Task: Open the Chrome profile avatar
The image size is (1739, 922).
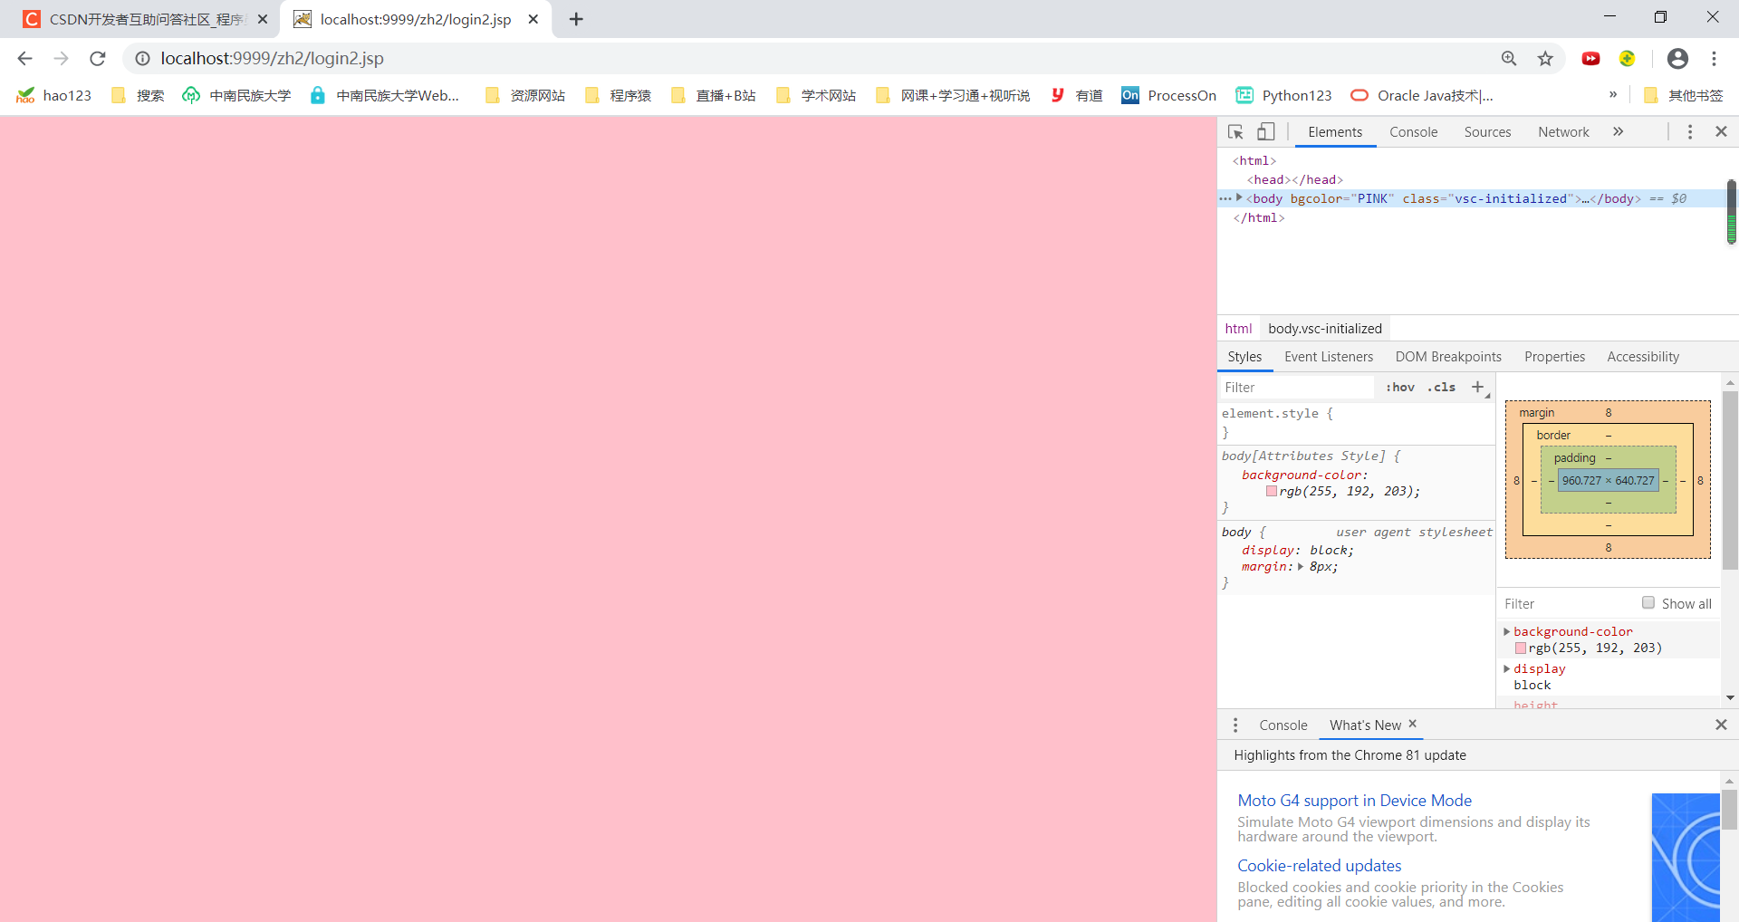Action: [x=1677, y=58]
